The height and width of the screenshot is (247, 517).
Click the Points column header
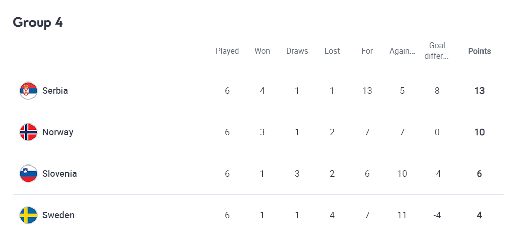coord(479,51)
